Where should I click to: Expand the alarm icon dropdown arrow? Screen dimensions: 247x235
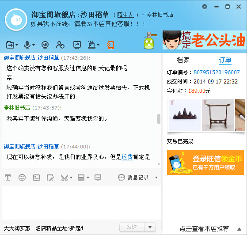pos(98,45)
